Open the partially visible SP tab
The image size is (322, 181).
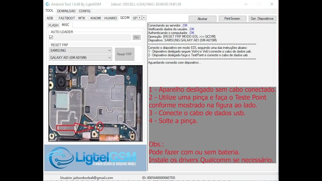click(135, 18)
